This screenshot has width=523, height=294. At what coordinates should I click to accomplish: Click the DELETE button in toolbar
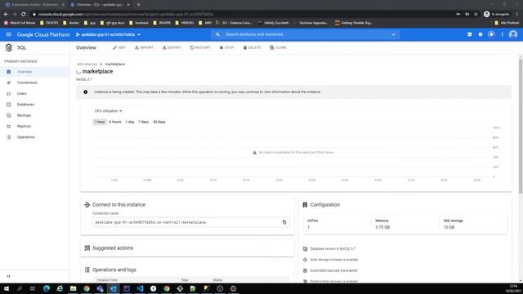253,47
